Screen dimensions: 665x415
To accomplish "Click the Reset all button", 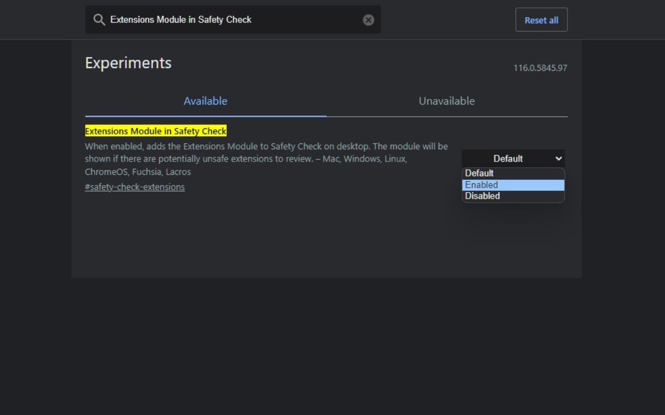I will point(541,19).
